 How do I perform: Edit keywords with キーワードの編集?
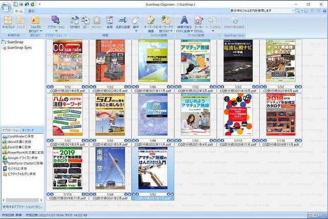click(x=151, y=24)
